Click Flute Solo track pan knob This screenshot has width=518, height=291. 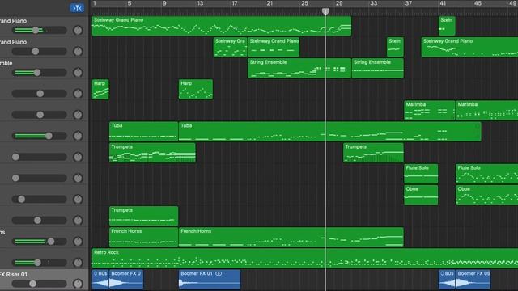[x=78, y=178]
